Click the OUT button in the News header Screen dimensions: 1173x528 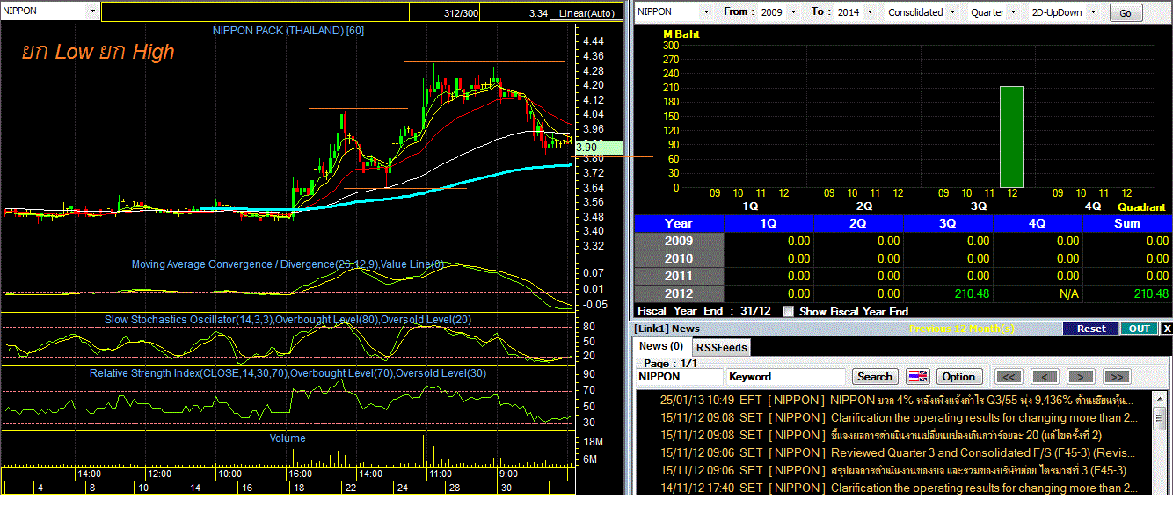click(x=1139, y=329)
